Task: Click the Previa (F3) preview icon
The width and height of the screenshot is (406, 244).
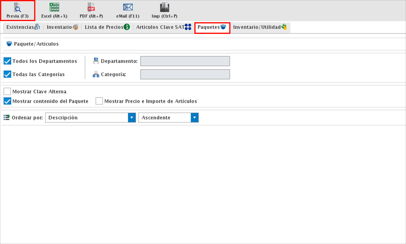Action: (17, 8)
